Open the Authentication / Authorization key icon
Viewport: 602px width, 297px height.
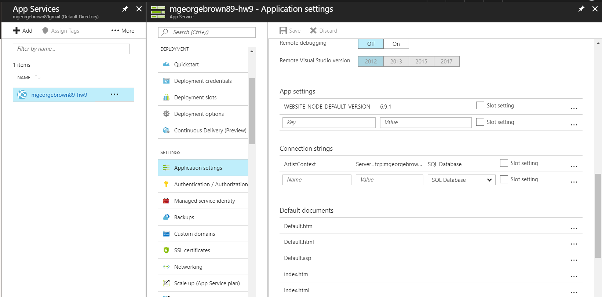pos(166,184)
